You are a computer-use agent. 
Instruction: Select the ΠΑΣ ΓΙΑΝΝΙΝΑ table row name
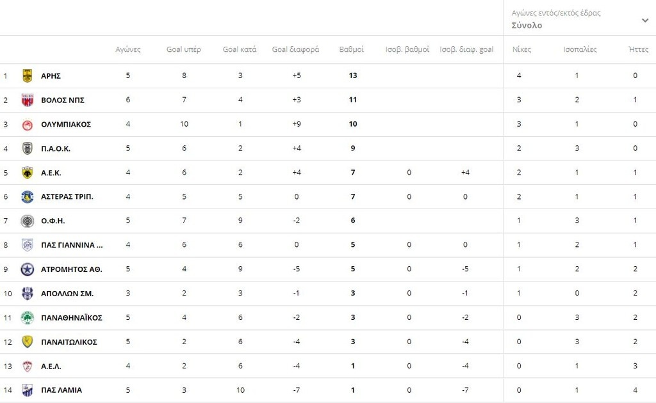point(71,245)
